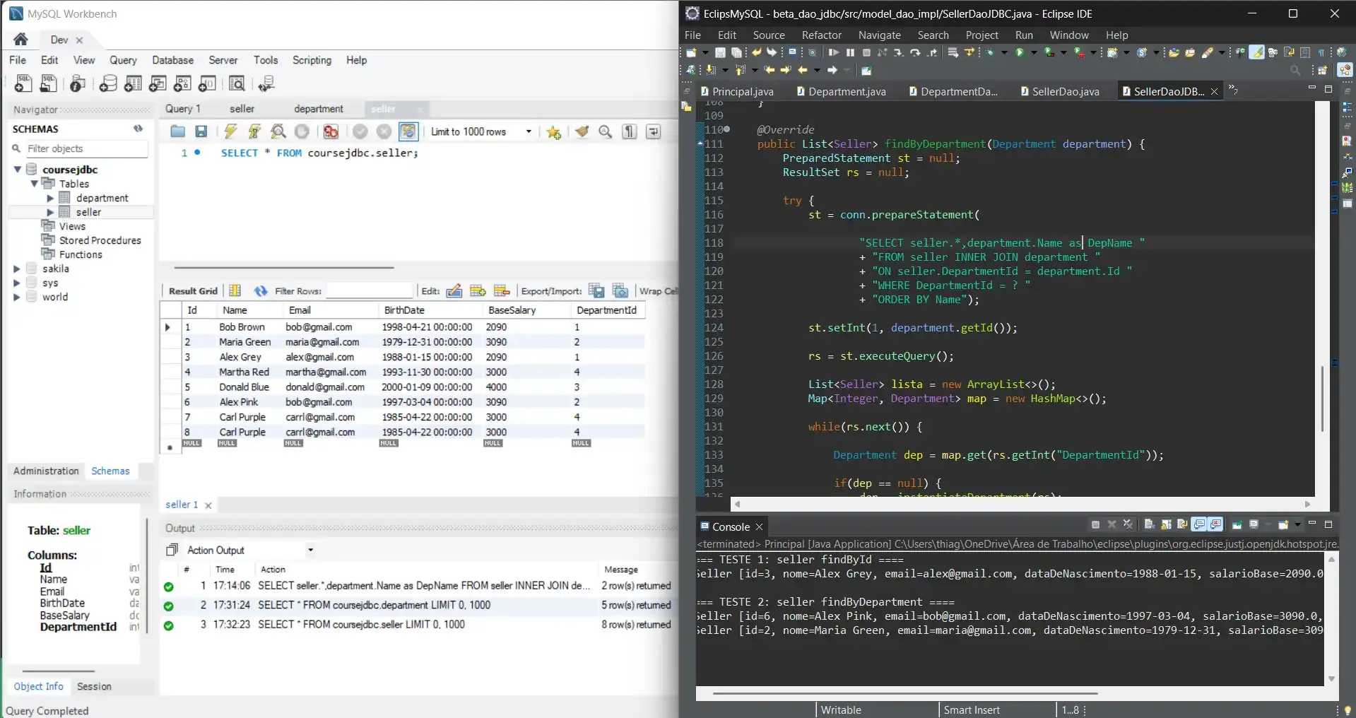Viewport: 1356px width, 718px height.
Task: Click the search table data icon
Action: (237, 84)
